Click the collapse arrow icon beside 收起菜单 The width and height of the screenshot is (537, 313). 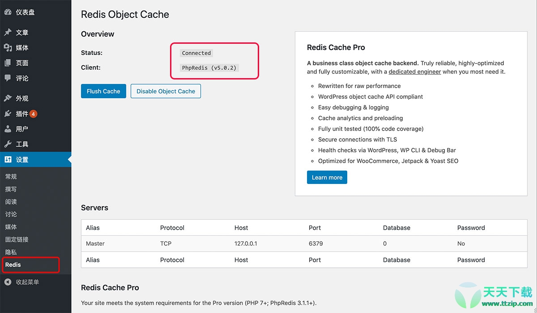click(8, 282)
